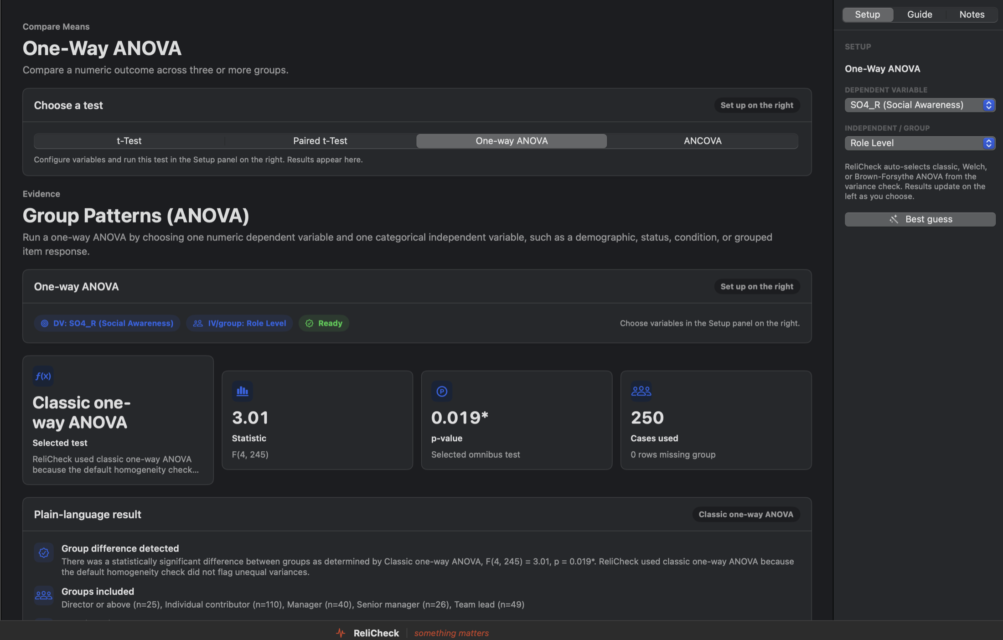Select the ANCOVA test option
The image size is (1003, 640).
(703, 141)
